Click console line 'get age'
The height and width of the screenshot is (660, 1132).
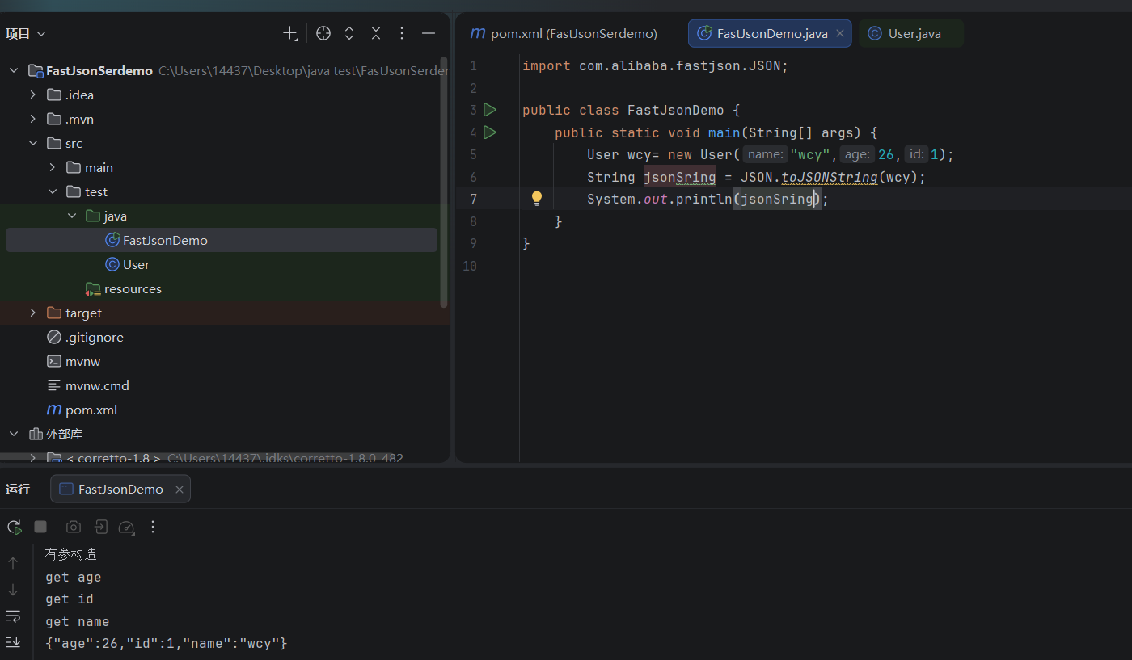(x=74, y=577)
